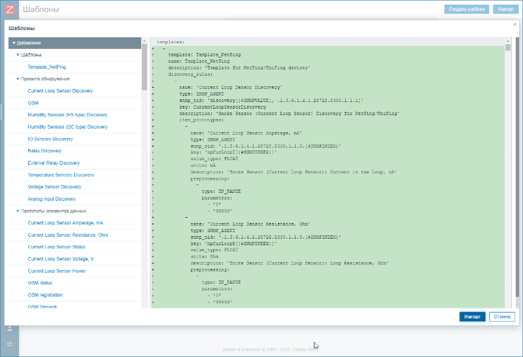523x357 pixels.
Task: Select Current Loop Sensor Discovery rule
Action: (x=60, y=91)
